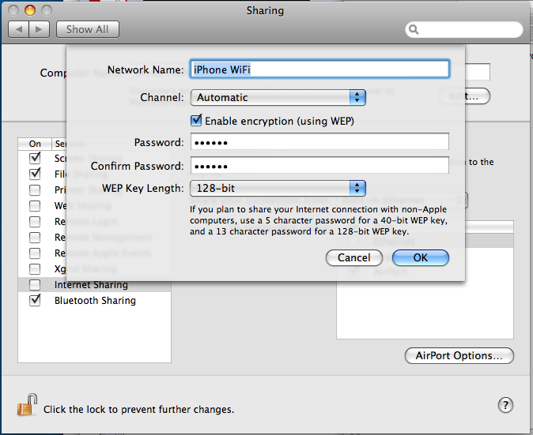Click the toolbar search field
The width and height of the screenshot is (533, 435).
coord(464,29)
